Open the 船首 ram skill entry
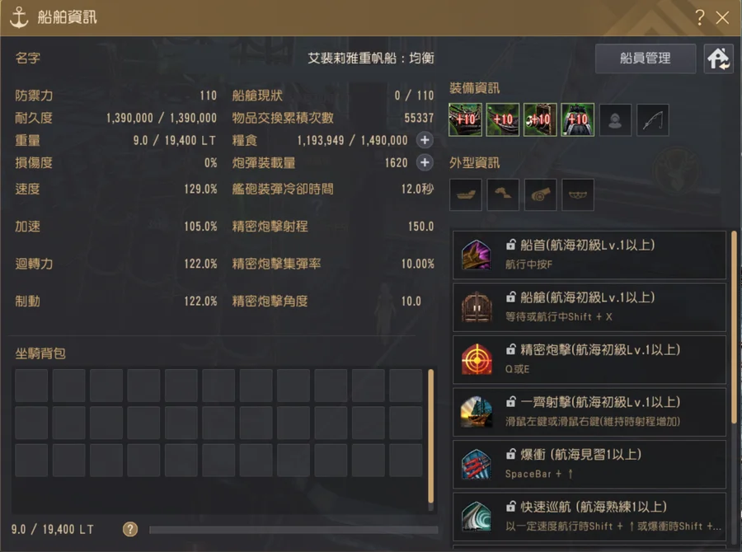742x552 pixels. pos(589,255)
